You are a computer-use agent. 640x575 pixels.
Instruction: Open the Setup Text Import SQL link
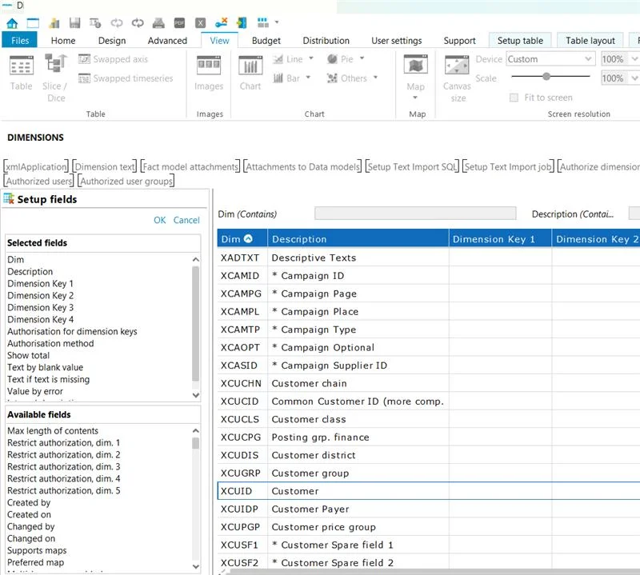coord(412,166)
